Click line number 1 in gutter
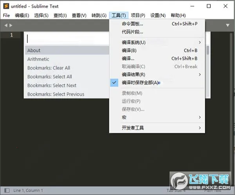This screenshot has height=195, width=235. (x=11, y=35)
